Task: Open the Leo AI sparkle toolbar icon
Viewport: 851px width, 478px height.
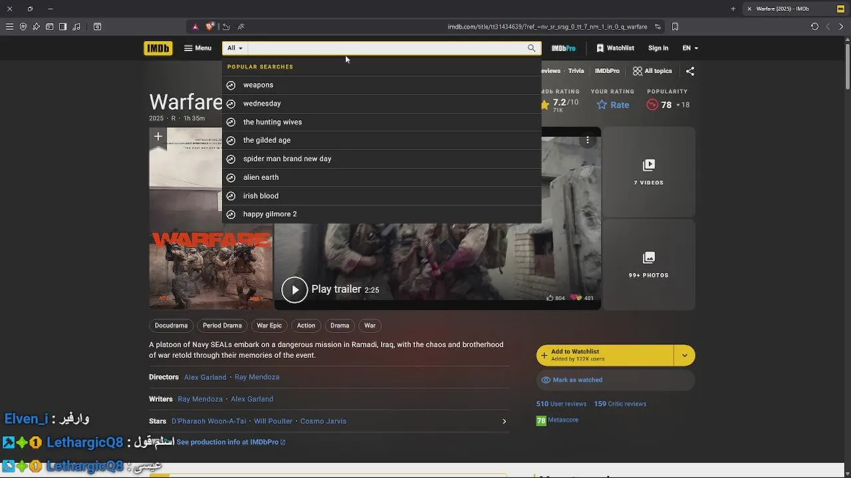Action: point(36,27)
